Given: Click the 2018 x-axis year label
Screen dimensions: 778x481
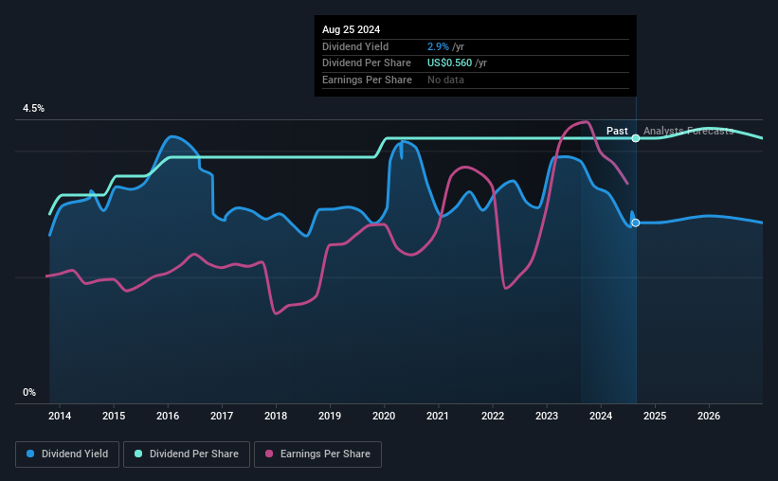Looking at the screenshot, I should point(276,416).
